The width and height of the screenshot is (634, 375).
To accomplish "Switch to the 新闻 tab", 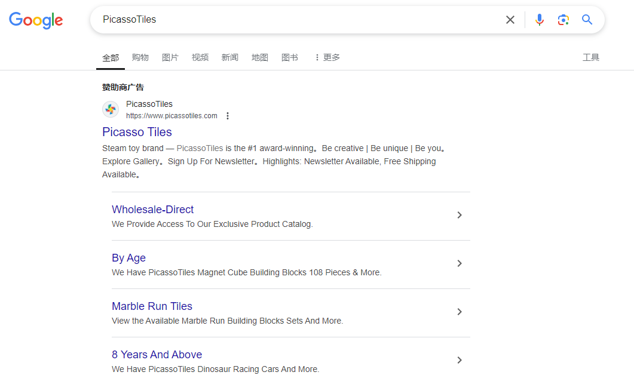I will point(230,57).
